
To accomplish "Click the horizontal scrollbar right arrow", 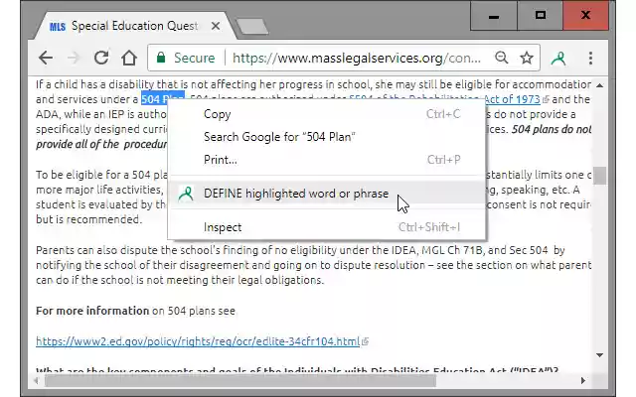I will pos(583,380).
